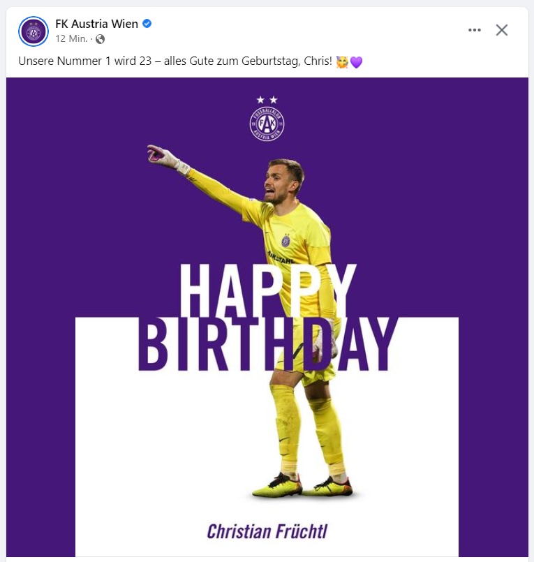Click the Austria Wien crest in the image
534x562 pixels.
pyautogui.click(x=267, y=124)
